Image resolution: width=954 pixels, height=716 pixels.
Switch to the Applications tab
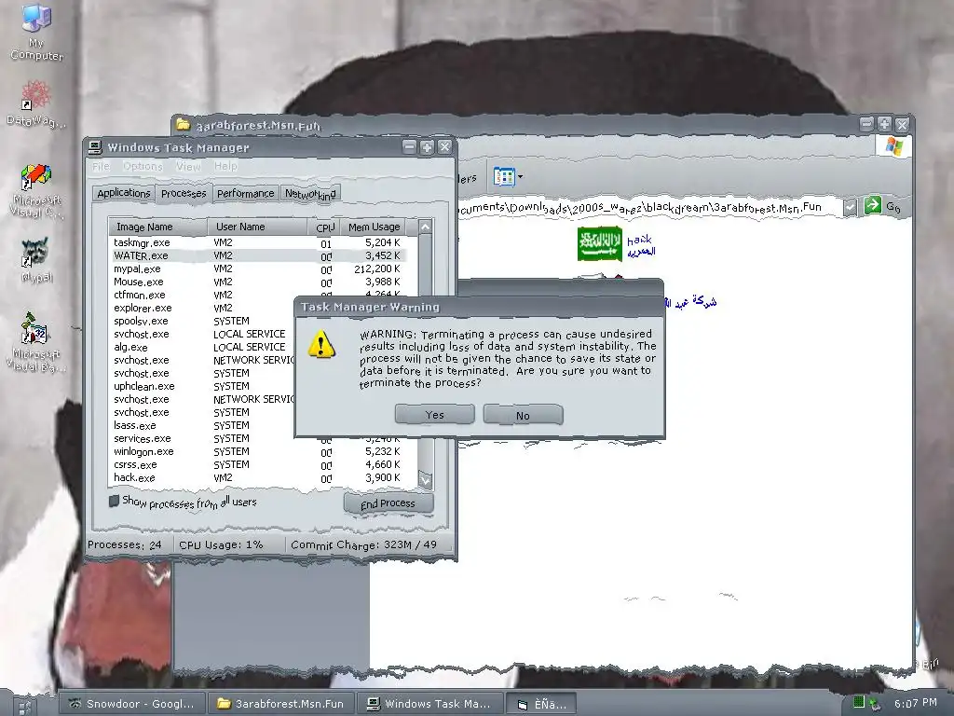pyautogui.click(x=124, y=193)
